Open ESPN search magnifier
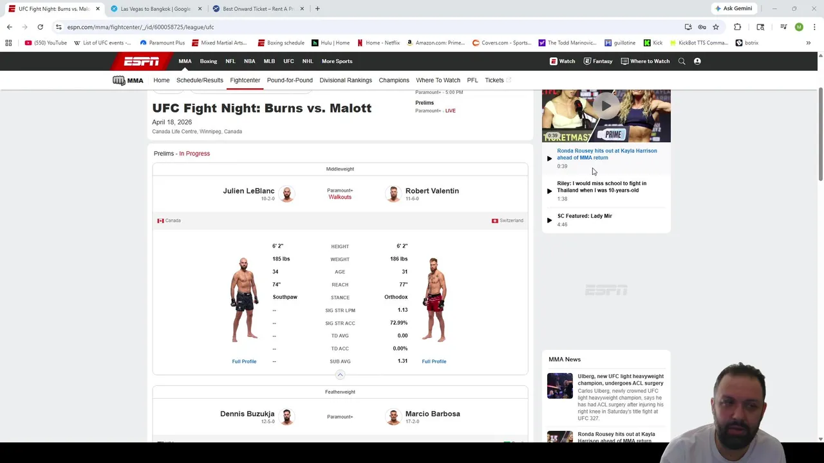The image size is (824, 463). 682,61
